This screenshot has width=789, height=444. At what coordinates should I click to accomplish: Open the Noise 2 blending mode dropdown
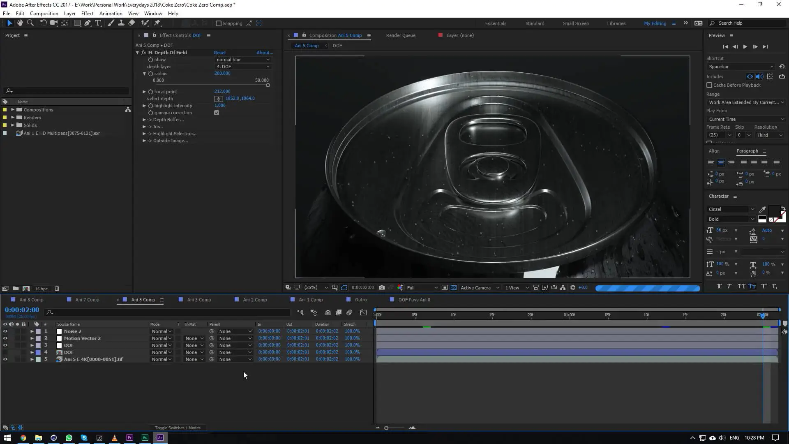pos(161,331)
